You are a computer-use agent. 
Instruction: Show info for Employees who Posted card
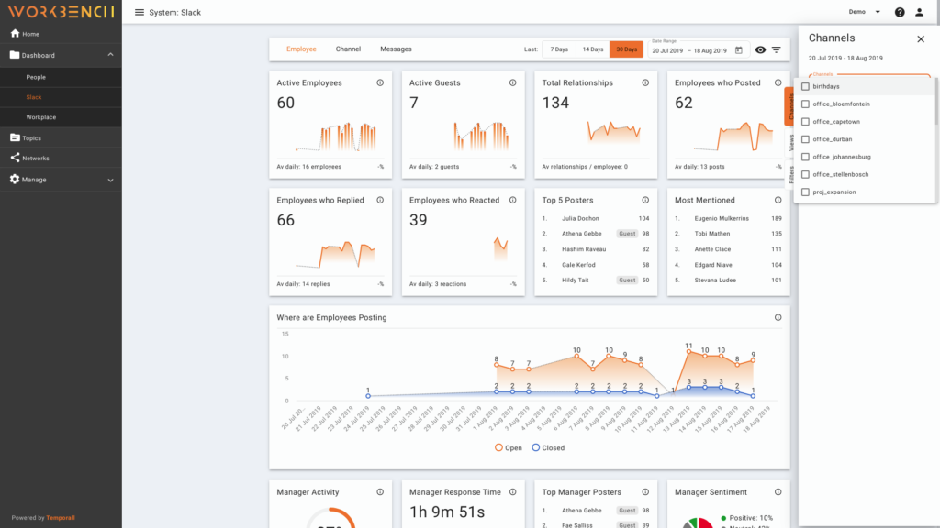tap(778, 82)
